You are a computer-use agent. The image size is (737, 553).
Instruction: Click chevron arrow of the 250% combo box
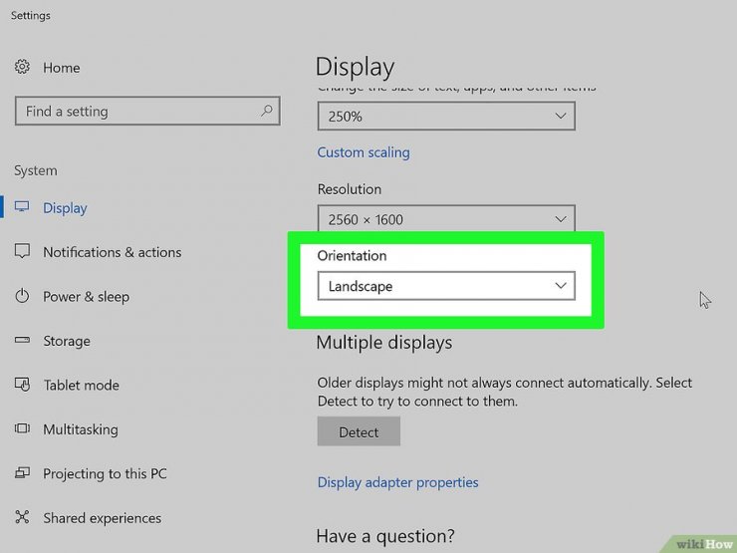(x=561, y=116)
